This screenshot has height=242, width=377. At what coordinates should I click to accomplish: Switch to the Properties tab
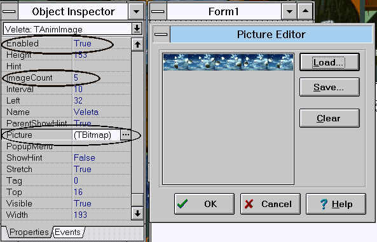pyautogui.click(x=29, y=232)
